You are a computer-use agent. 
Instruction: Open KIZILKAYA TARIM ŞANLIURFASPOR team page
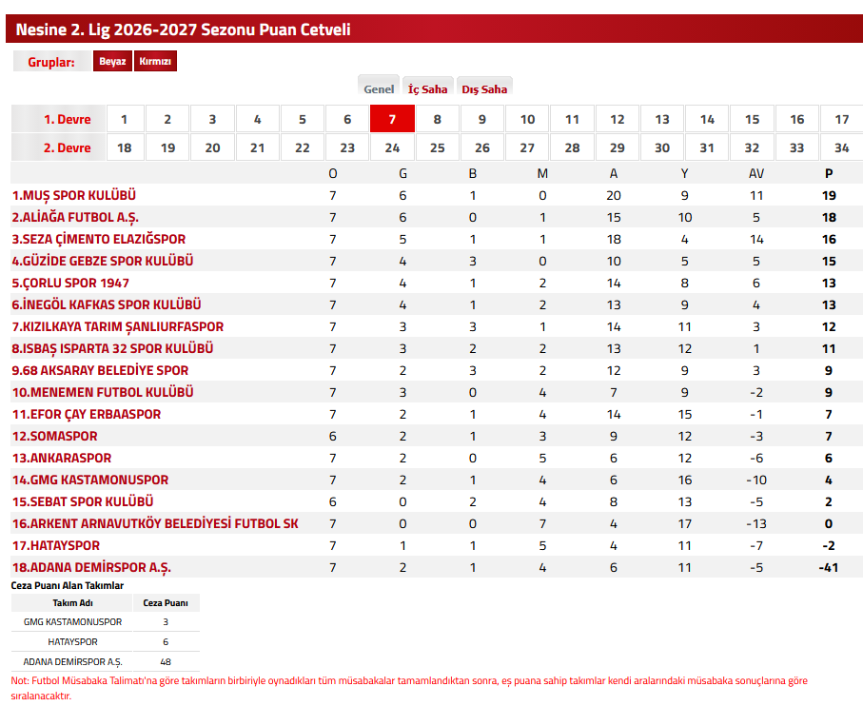pos(118,327)
